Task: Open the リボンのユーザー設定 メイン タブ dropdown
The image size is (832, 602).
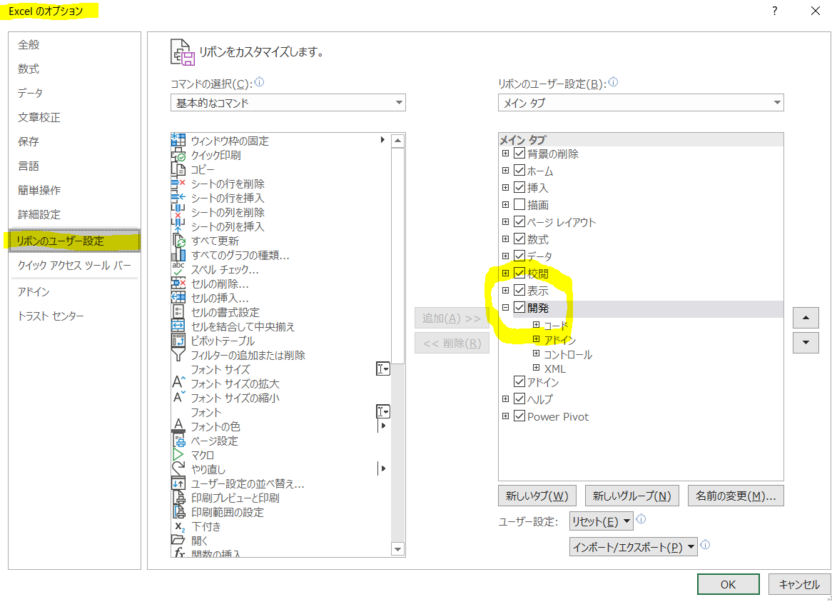Action: click(641, 102)
